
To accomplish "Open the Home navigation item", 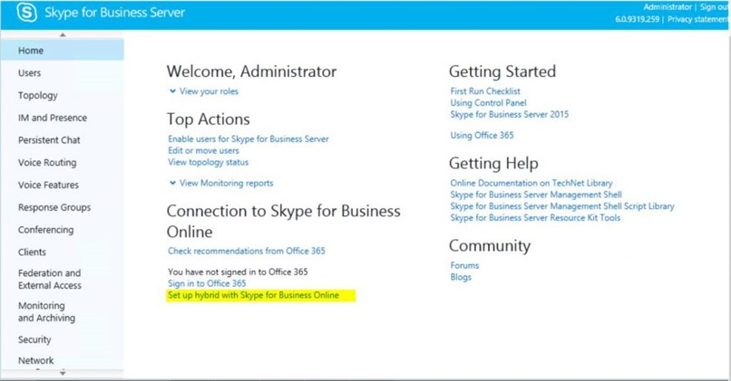I will click(62, 51).
